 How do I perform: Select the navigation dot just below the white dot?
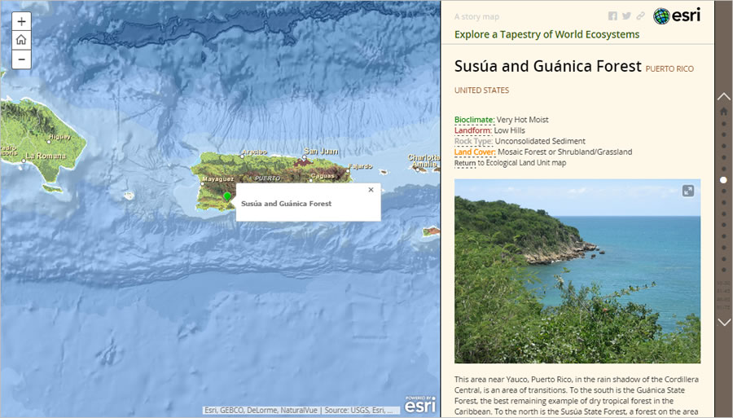[x=724, y=191]
